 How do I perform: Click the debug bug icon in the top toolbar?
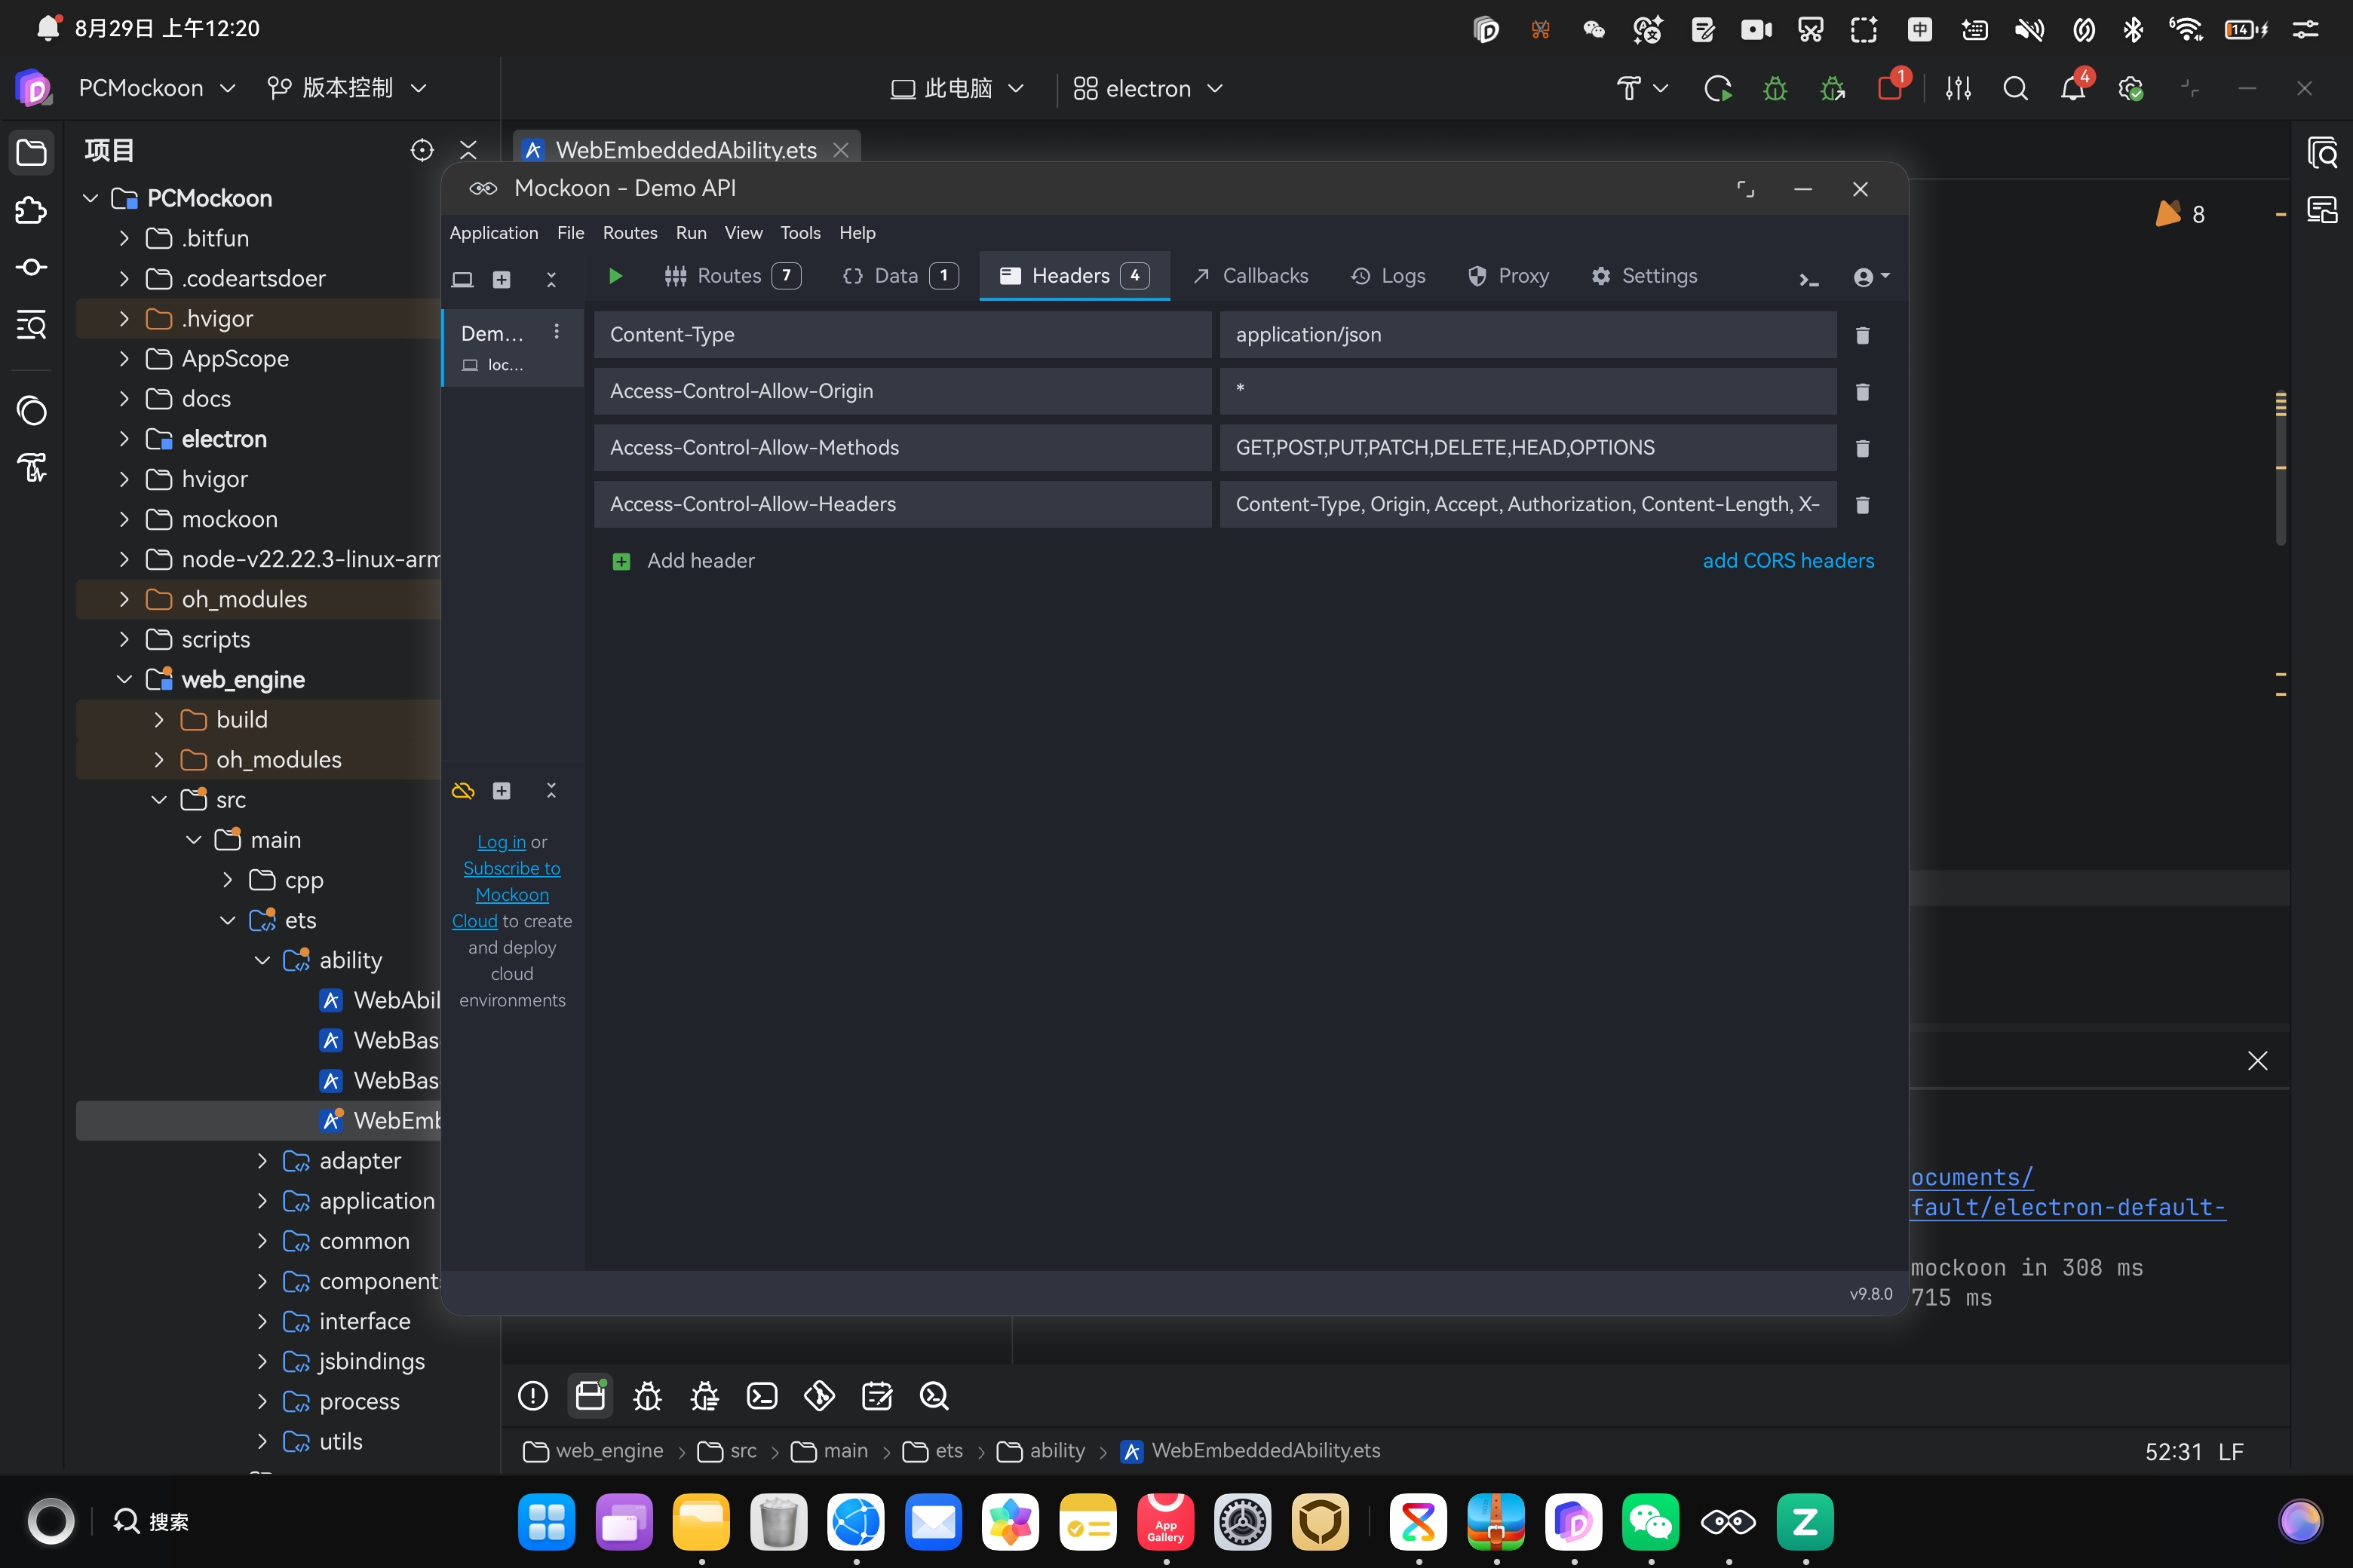click(1775, 89)
